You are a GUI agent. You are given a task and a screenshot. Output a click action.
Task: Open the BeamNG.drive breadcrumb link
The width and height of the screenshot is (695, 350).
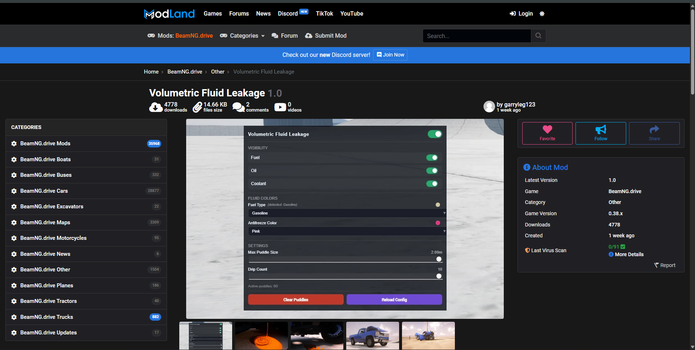pos(185,72)
